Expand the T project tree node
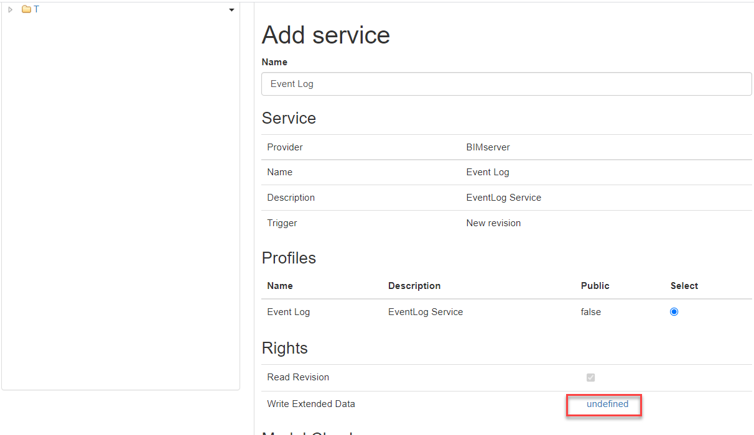 pos(10,9)
